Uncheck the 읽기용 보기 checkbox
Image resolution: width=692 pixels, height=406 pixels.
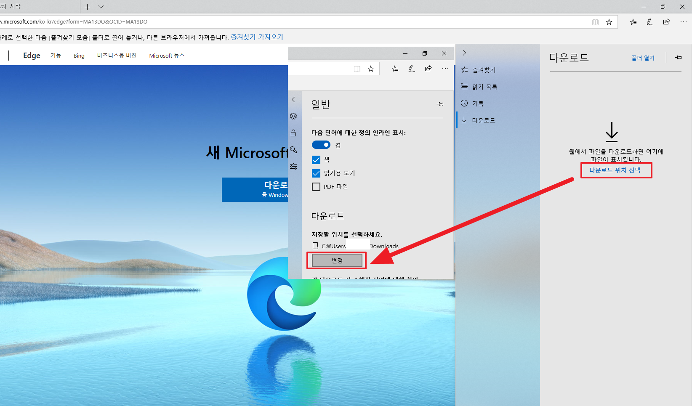(316, 173)
